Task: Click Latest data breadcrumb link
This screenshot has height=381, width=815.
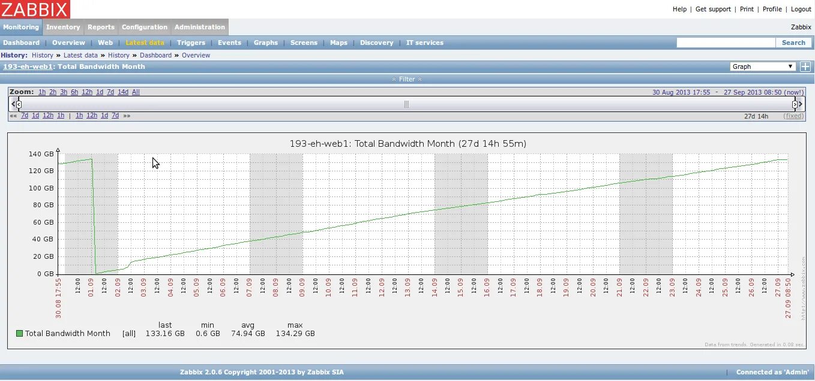Action: [80, 55]
